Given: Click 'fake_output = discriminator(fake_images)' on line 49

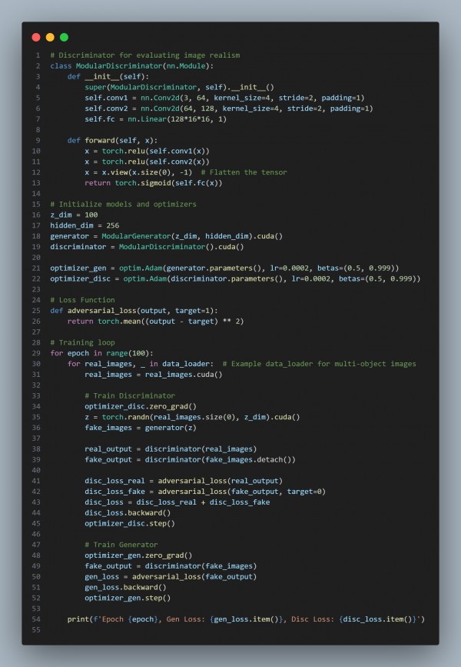Looking at the screenshot, I should [x=171, y=565].
